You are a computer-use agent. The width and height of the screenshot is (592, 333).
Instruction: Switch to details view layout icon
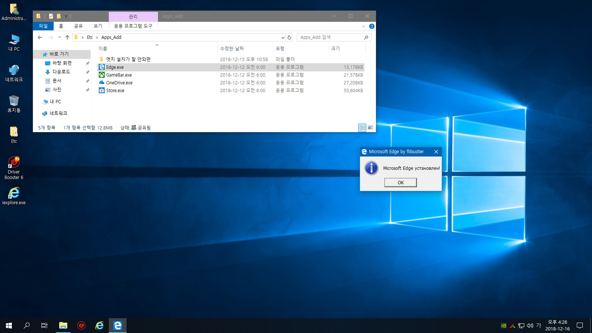(362, 128)
